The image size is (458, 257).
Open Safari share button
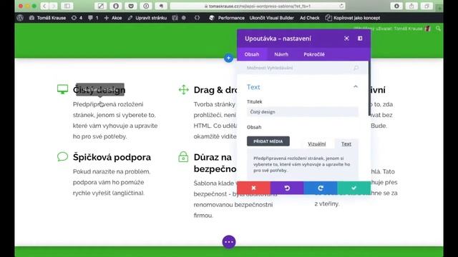411,6
